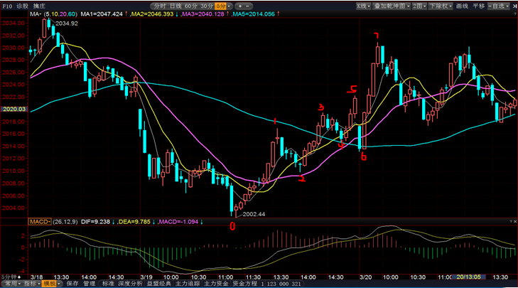The image size is (518, 288).
Task: Click the MACD=-1.094 value label
Action: pos(178,222)
